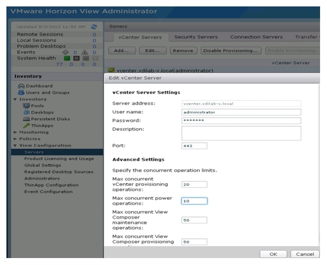Open Registered Desktop Sources
Viewport: 327px width, 265px height.
59,172
